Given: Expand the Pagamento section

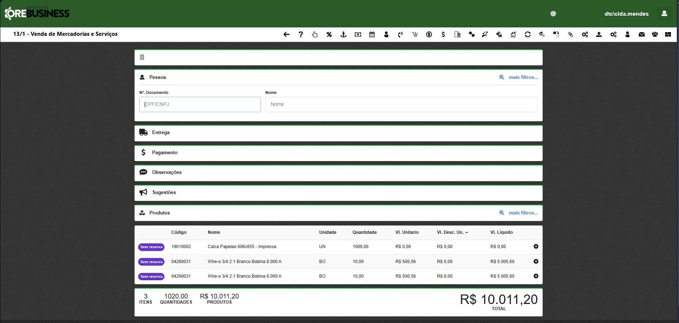Looking at the screenshot, I should point(164,153).
